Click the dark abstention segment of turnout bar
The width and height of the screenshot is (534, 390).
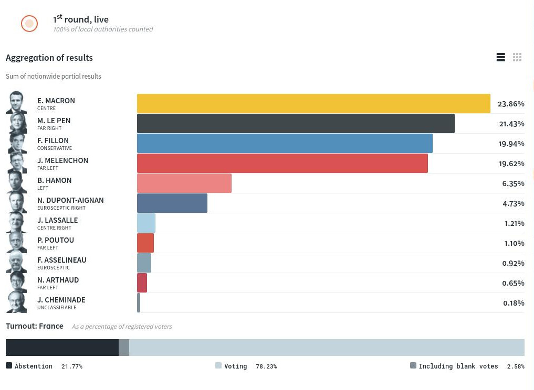click(62, 348)
